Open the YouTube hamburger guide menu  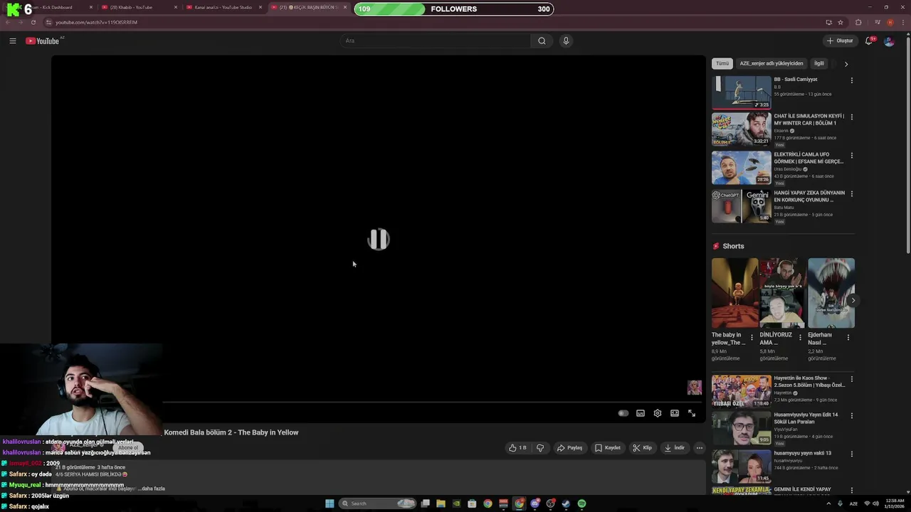[x=12, y=41]
